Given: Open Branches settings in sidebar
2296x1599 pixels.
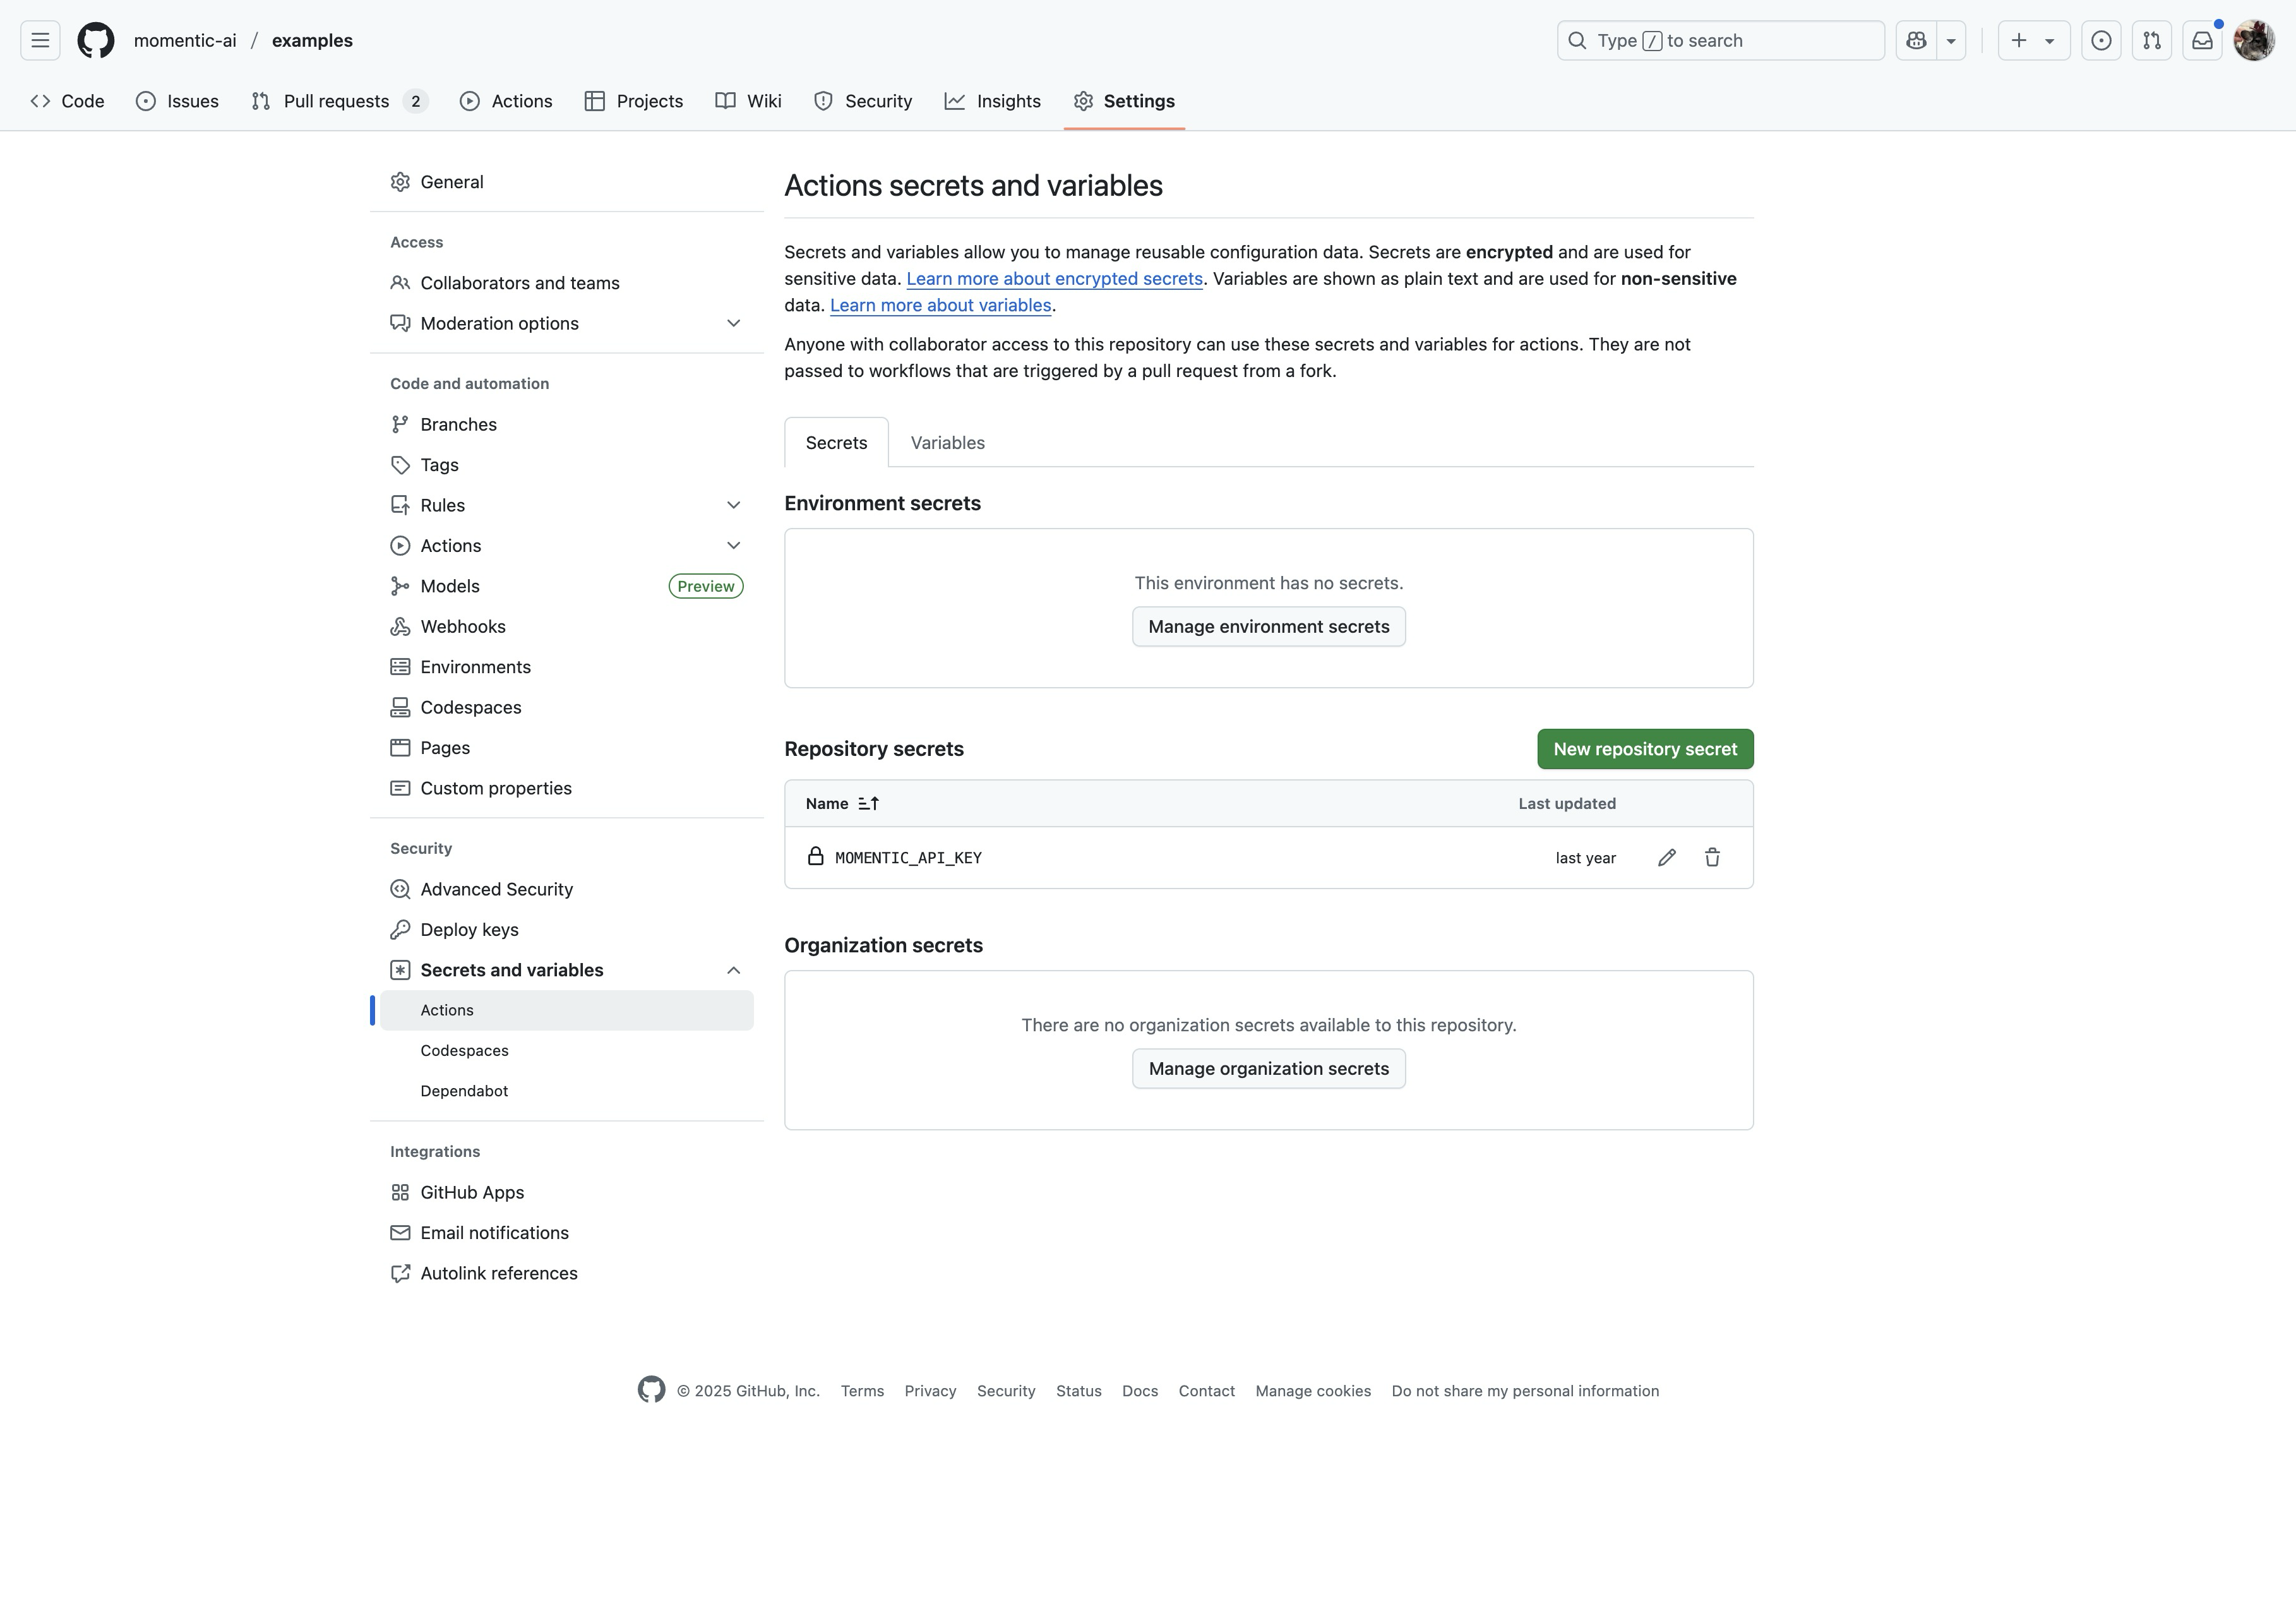Looking at the screenshot, I should [x=567, y=424].
